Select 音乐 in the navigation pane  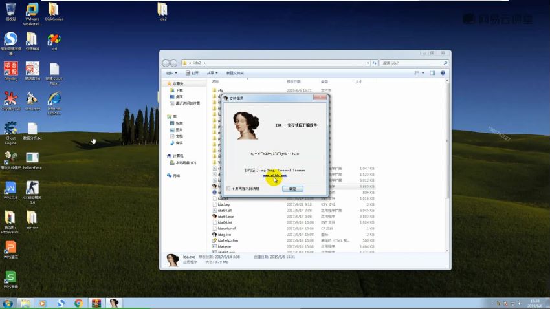pos(179,143)
